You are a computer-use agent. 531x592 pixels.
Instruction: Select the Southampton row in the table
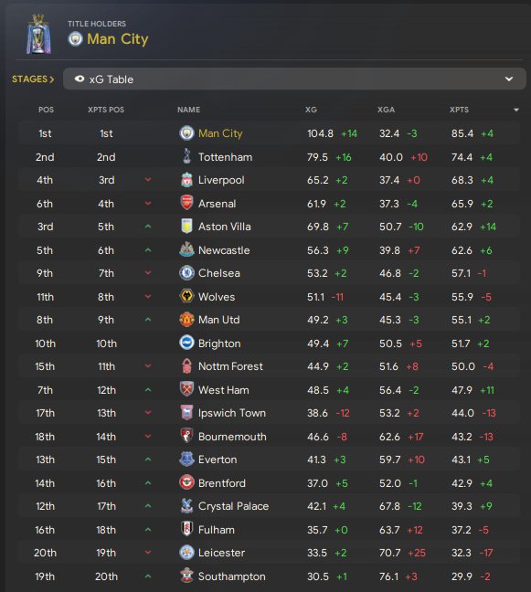[269, 576]
